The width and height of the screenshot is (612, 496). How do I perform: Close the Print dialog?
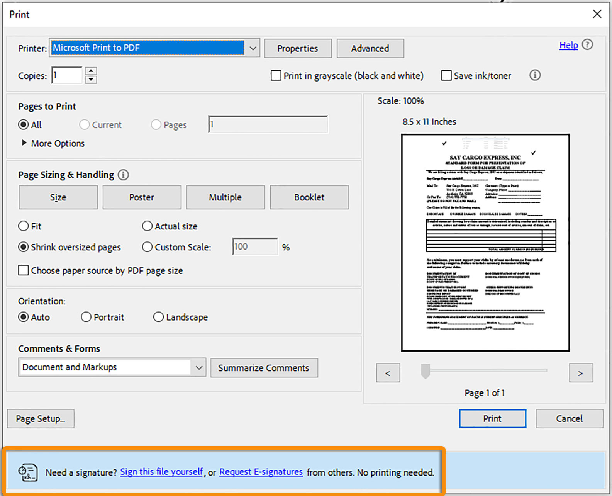(x=597, y=14)
